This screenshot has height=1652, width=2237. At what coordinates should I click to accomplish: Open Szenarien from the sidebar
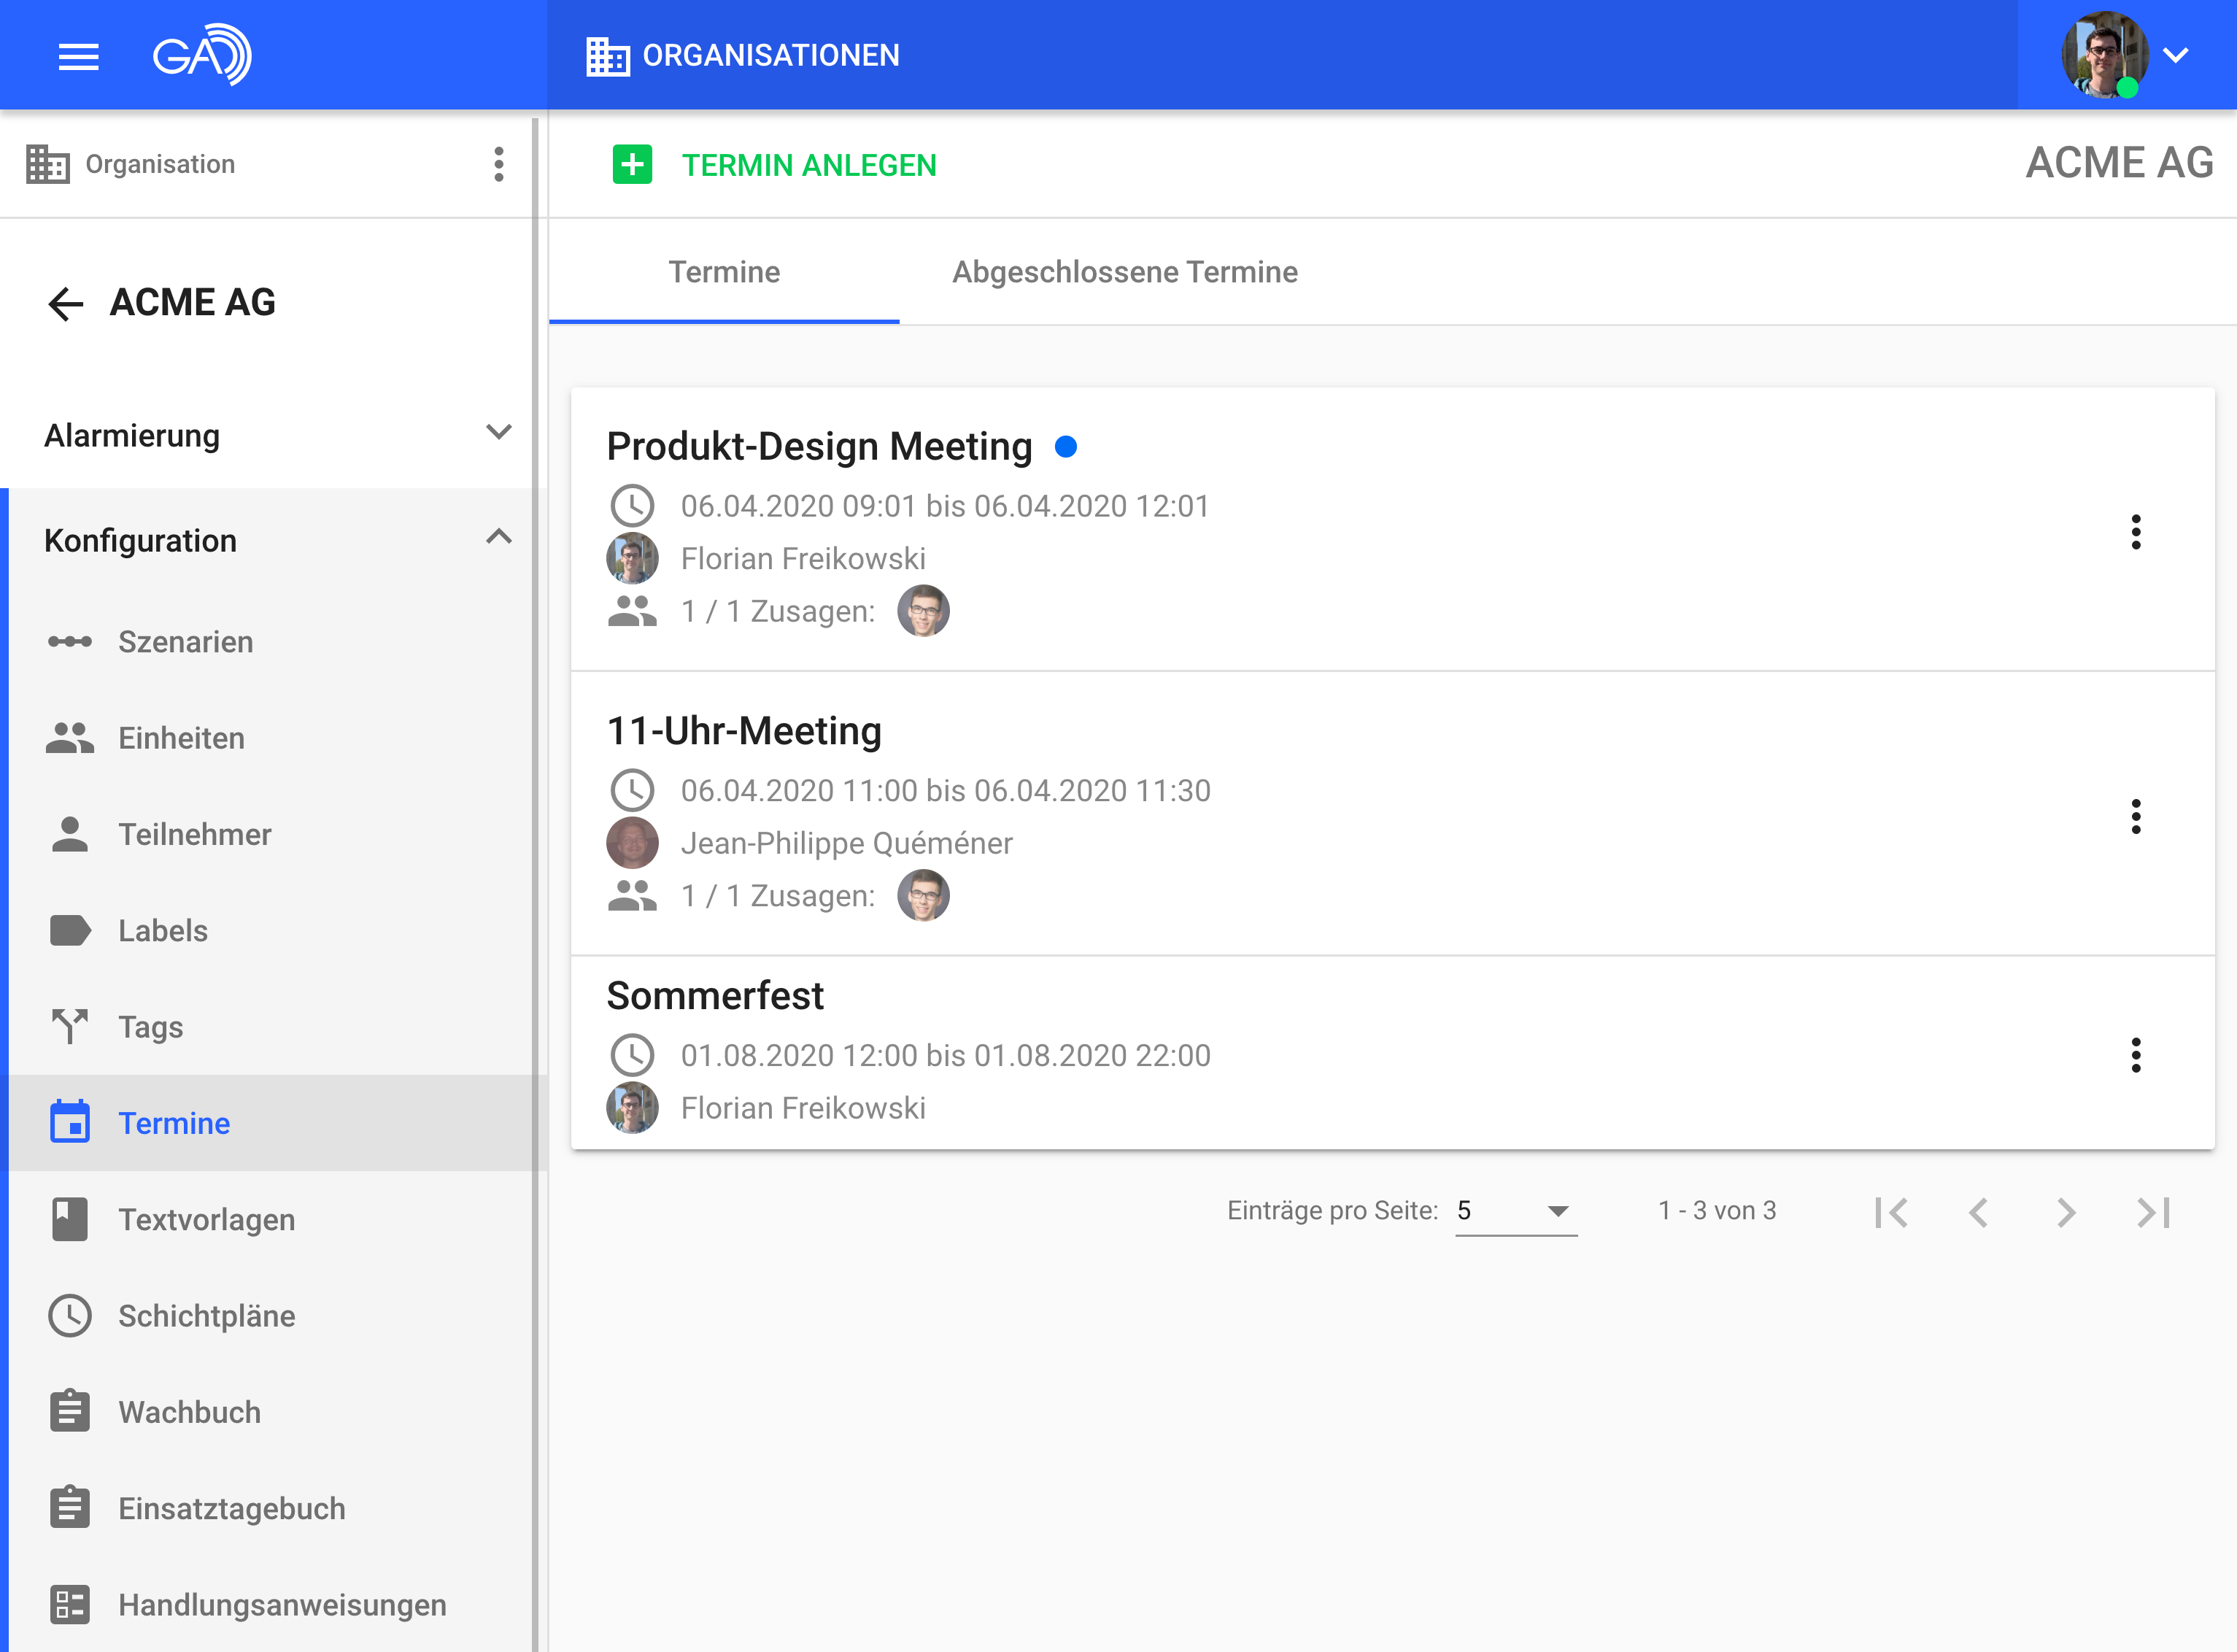point(185,642)
